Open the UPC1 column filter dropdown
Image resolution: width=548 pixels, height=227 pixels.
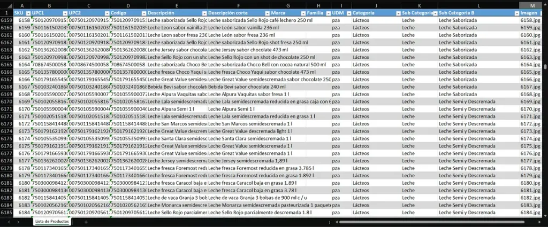pos(65,12)
